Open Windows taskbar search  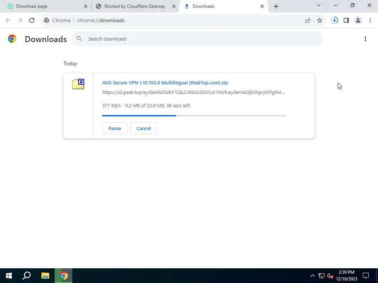point(27,276)
